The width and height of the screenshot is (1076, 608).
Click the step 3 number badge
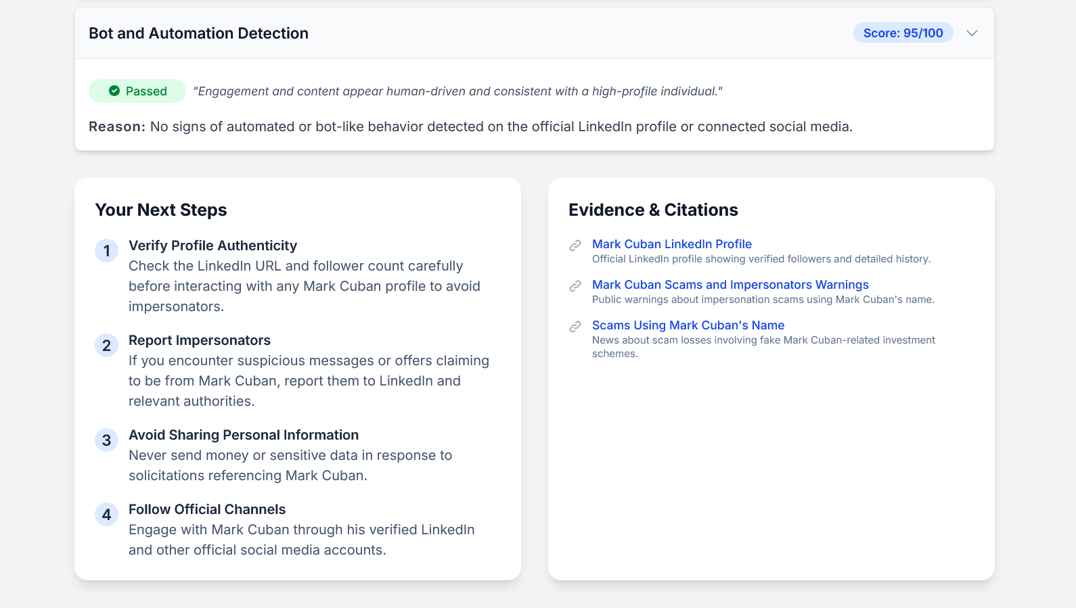click(x=106, y=440)
